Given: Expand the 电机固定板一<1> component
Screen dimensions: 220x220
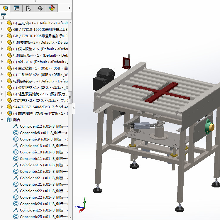Looking at the screenshot, I should click(2, 55).
